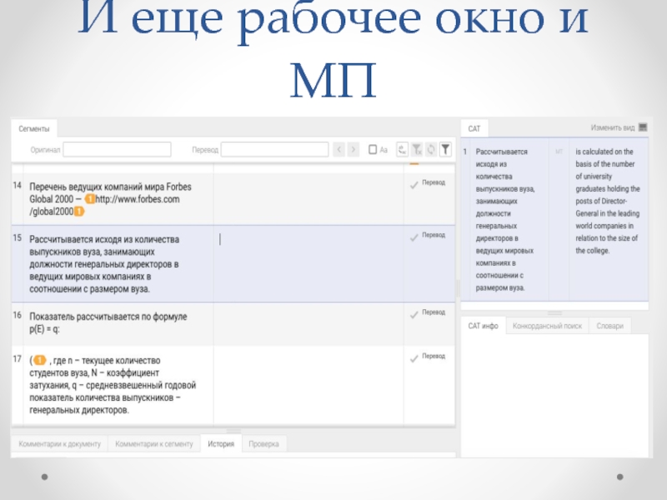Open the Комментарии к документу tab
The height and width of the screenshot is (500, 667).
pos(59,444)
